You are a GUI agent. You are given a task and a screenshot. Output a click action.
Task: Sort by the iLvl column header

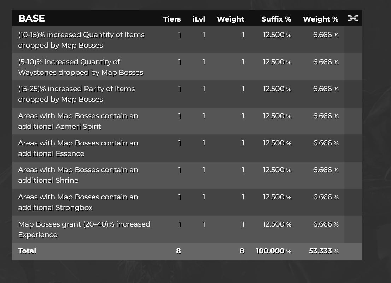click(x=199, y=19)
